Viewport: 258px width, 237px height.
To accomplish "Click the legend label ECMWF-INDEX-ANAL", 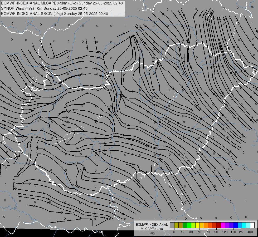I will click(152, 225).
